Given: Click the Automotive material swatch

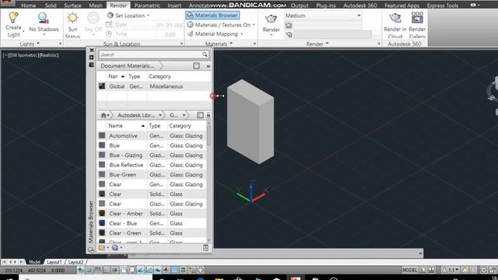Looking at the screenshot, I should (102, 135).
